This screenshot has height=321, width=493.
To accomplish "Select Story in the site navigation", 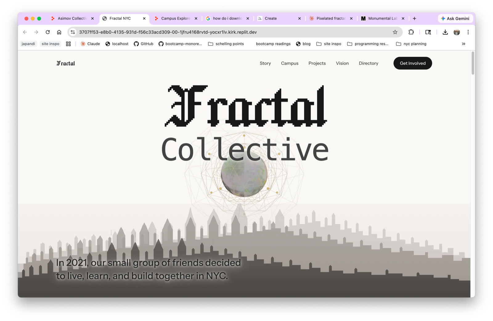I will click(x=265, y=63).
